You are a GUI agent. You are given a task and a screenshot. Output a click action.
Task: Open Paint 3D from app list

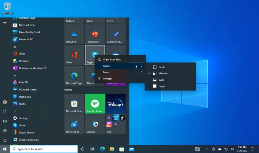pyautogui.click(x=23, y=82)
